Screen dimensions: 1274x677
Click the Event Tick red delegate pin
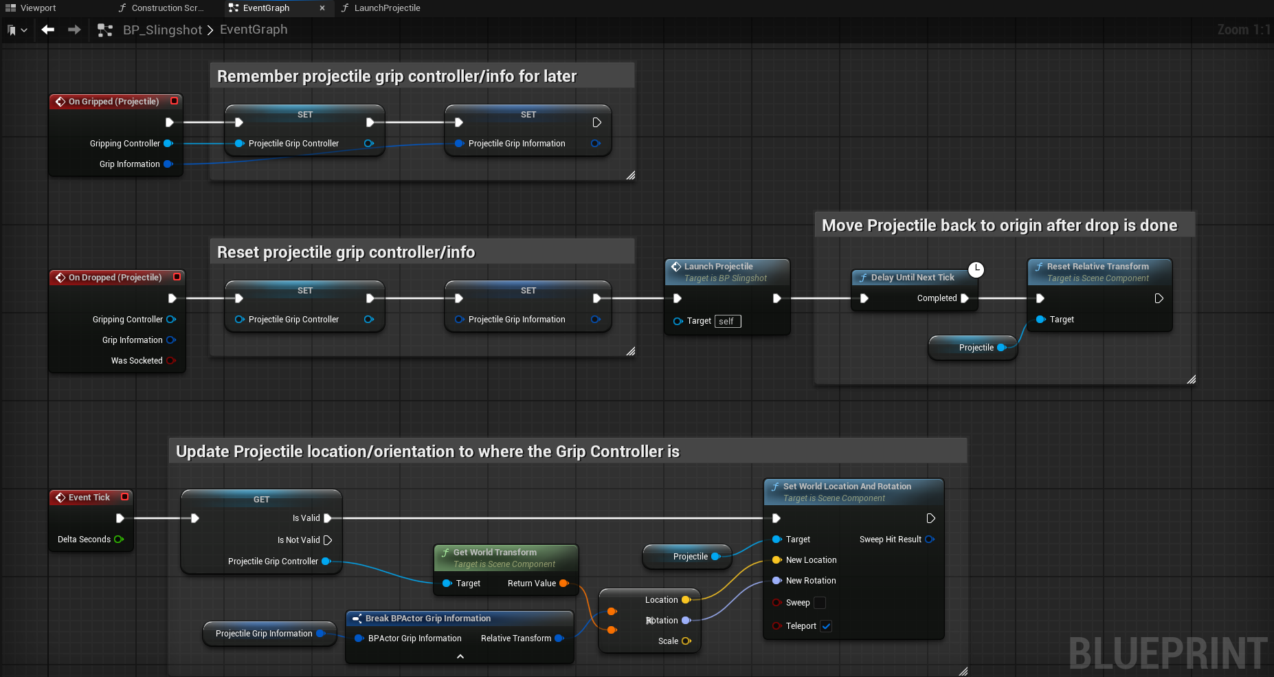coord(124,497)
